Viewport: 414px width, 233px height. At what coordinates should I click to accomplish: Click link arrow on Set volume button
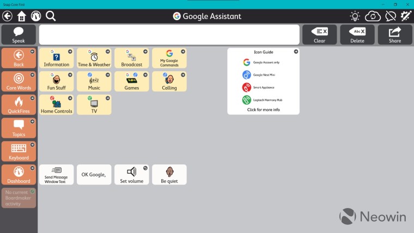(145, 168)
